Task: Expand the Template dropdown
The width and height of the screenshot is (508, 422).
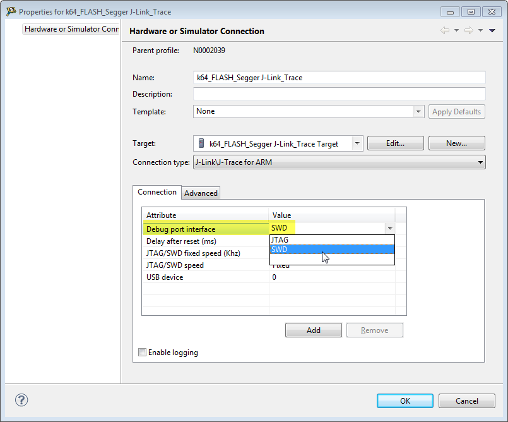Action: coord(418,111)
